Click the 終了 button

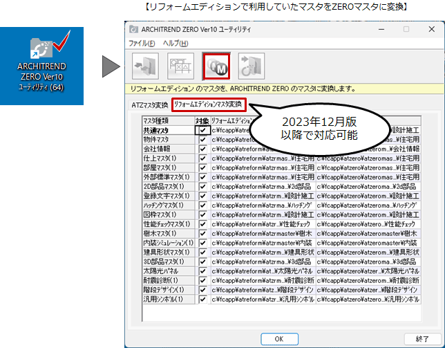pyautogui.click(x=423, y=338)
